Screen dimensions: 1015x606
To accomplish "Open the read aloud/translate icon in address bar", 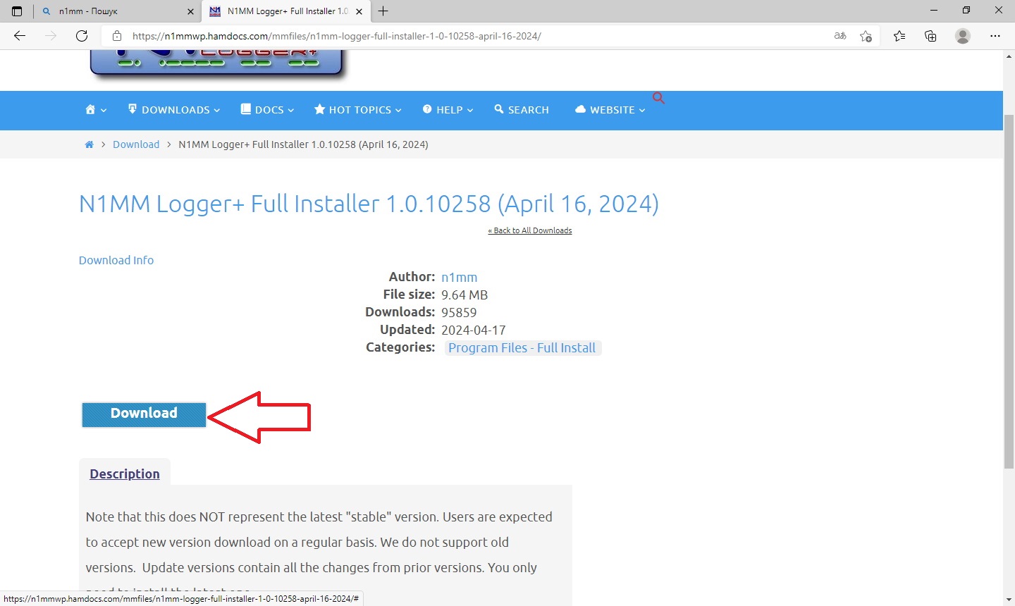I will click(x=840, y=36).
